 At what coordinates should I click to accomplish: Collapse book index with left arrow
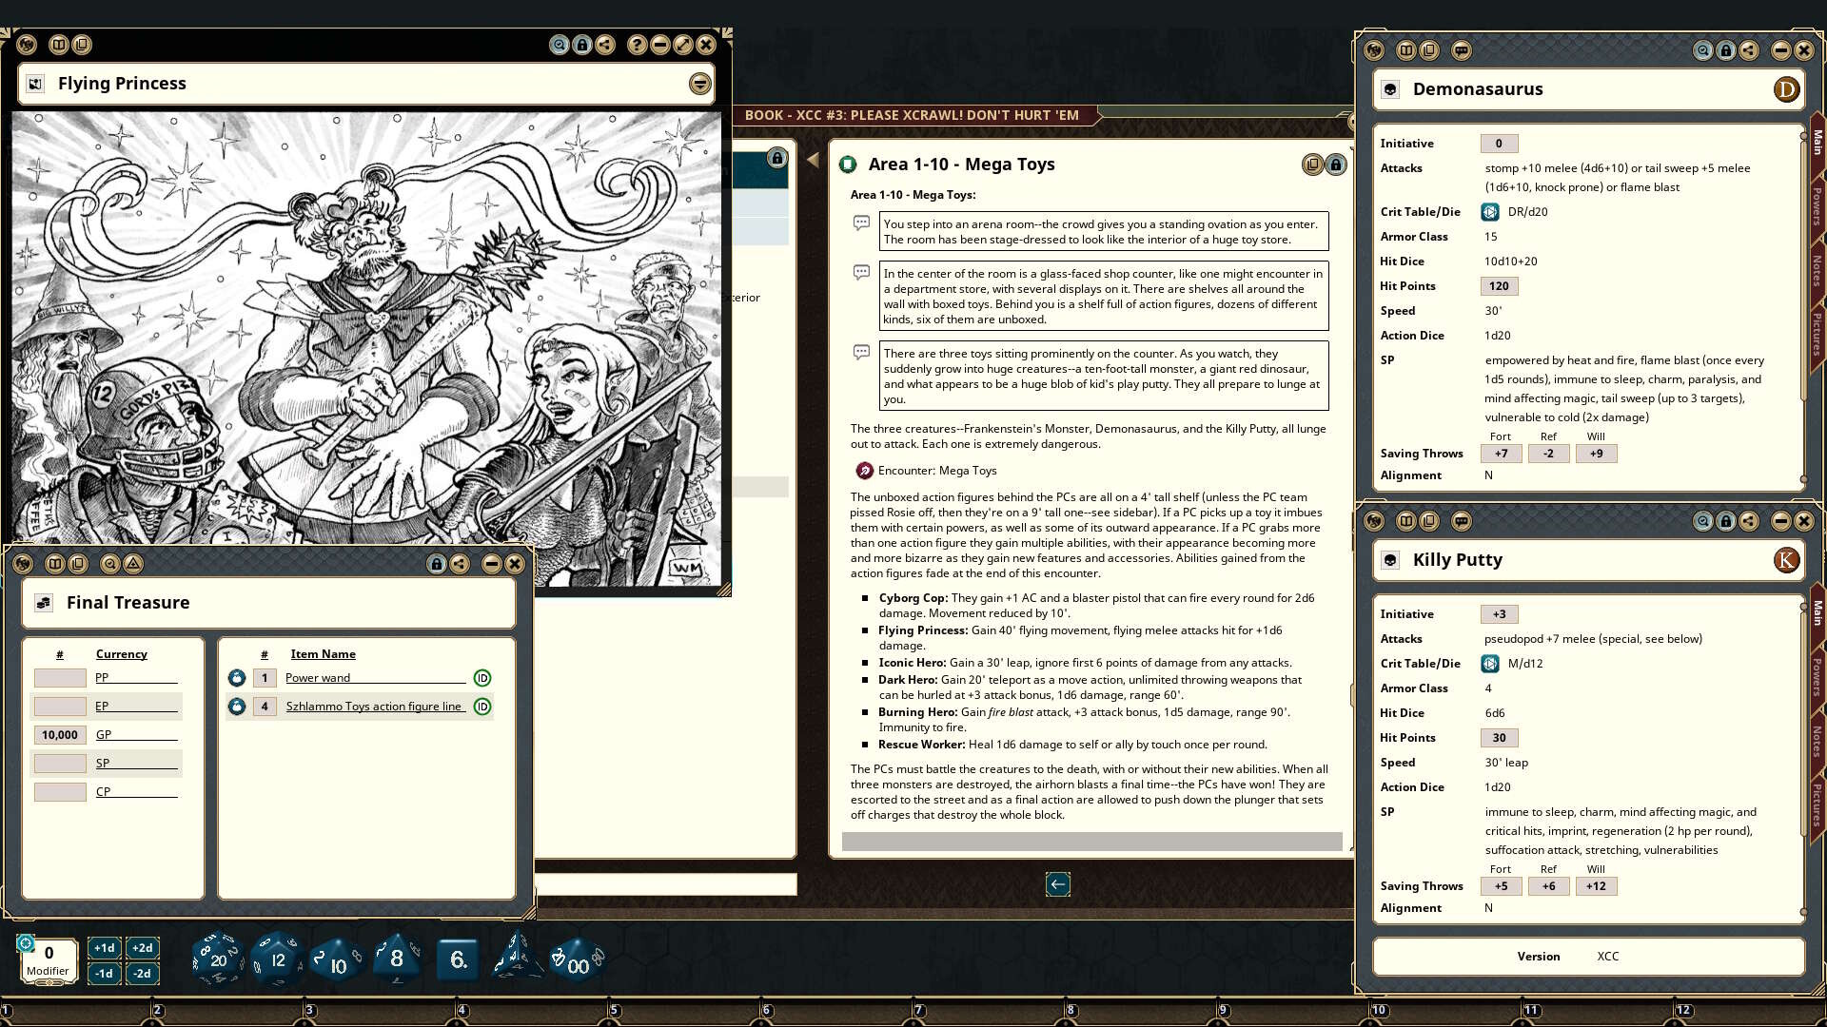point(813,160)
